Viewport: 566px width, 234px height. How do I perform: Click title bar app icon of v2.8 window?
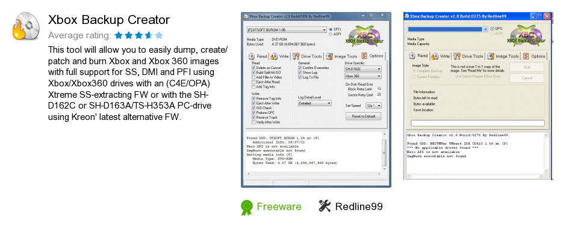point(406,16)
